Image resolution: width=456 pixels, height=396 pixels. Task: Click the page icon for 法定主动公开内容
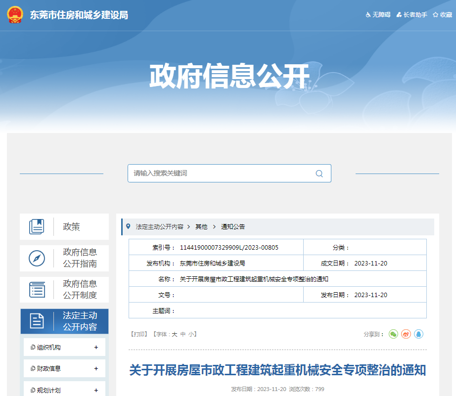(x=37, y=321)
